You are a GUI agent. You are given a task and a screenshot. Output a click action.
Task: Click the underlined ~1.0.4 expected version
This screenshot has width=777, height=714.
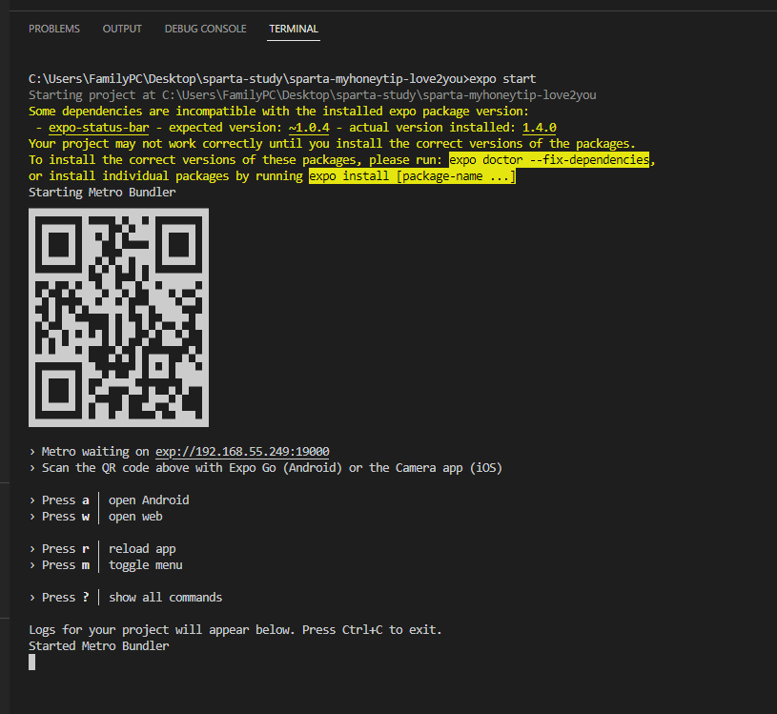pyautogui.click(x=309, y=128)
